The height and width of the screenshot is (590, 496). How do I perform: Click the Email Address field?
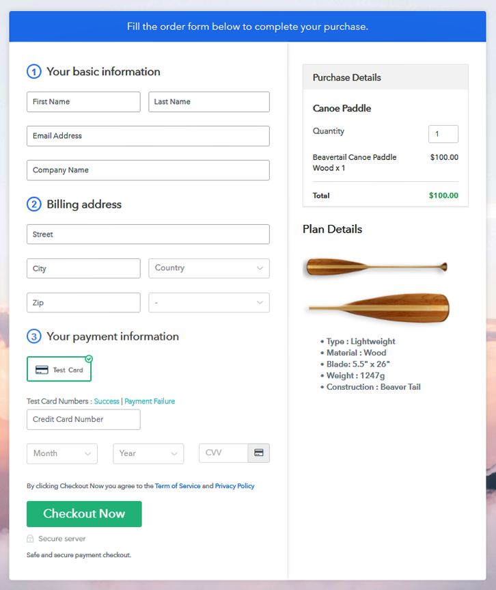tap(148, 136)
